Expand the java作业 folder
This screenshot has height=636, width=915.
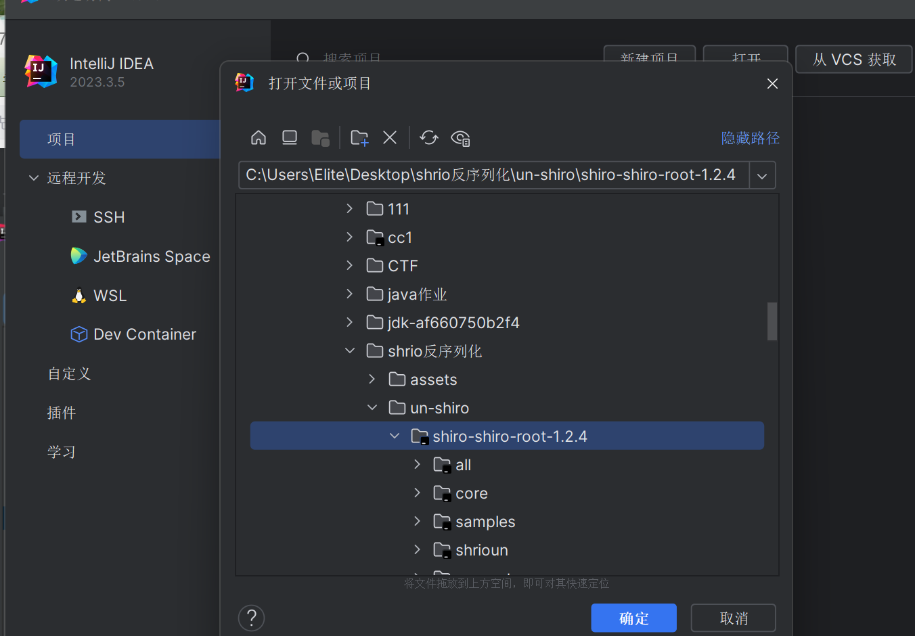pyautogui.click(x=349, y=294)
